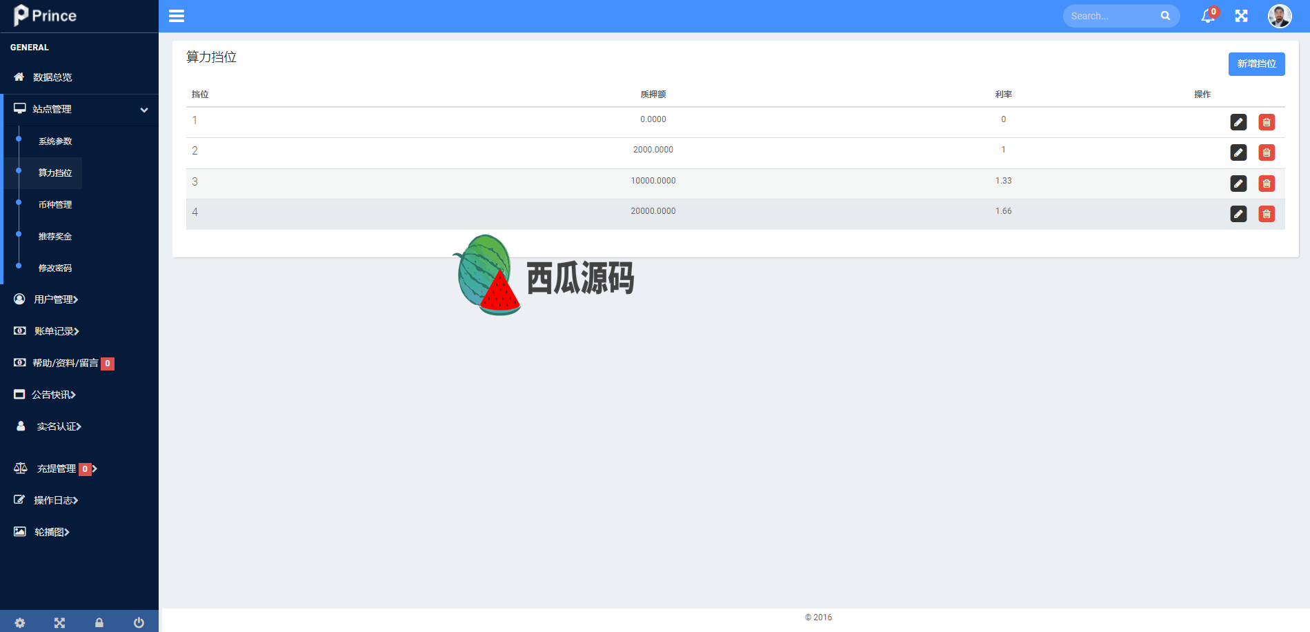Click the 公告快讯 window icon
Screen dimensions: 1310x632
click(19, 394)
